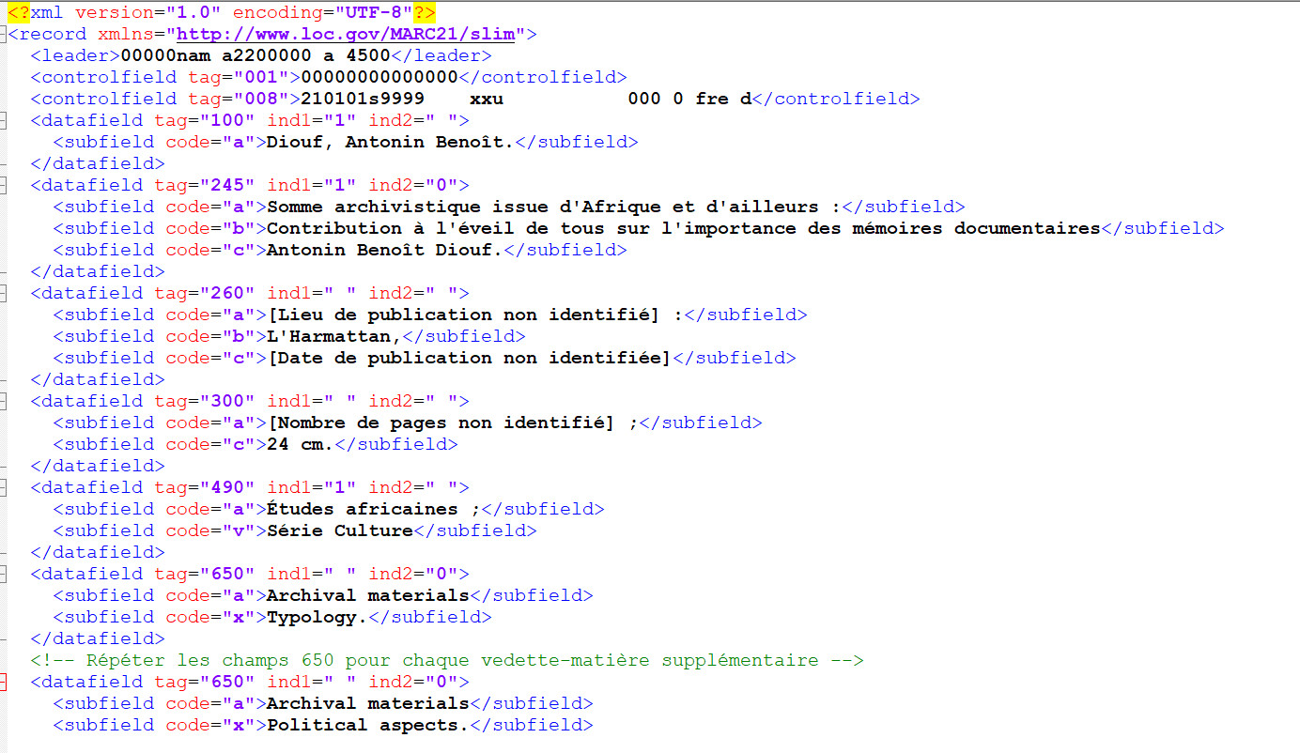The image size is (1300, 753).
Task: Open the loc.gov MARC21 slim namespace link
Action: 346,35
